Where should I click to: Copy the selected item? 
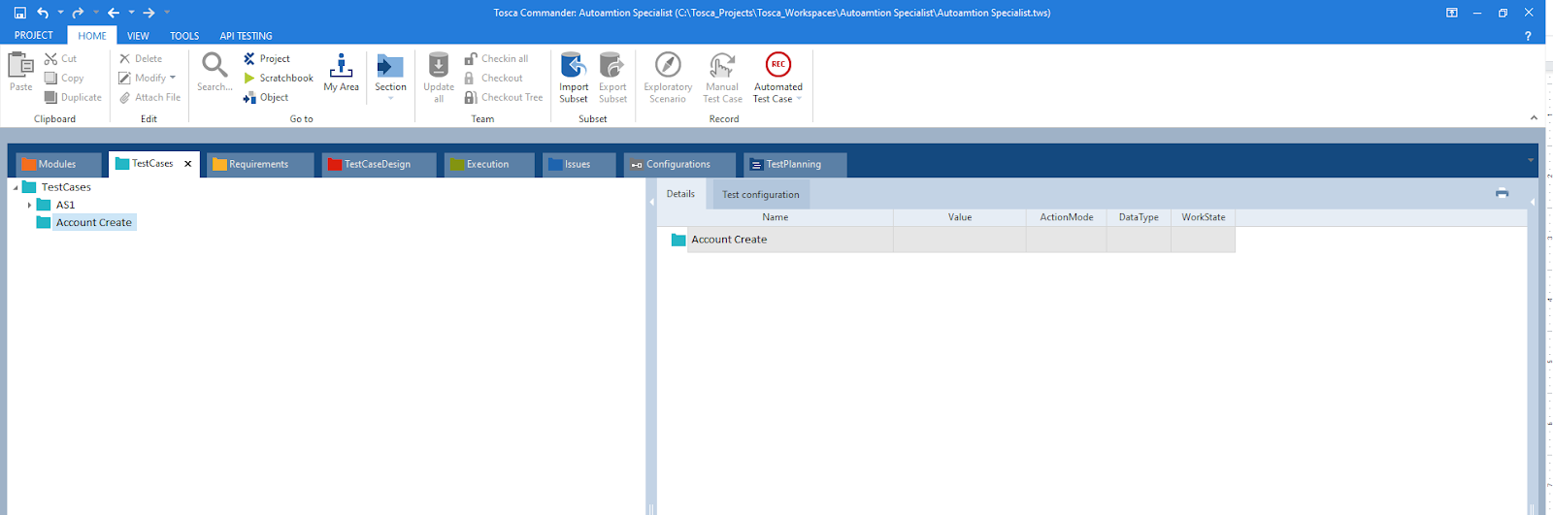tap(64, 78)
